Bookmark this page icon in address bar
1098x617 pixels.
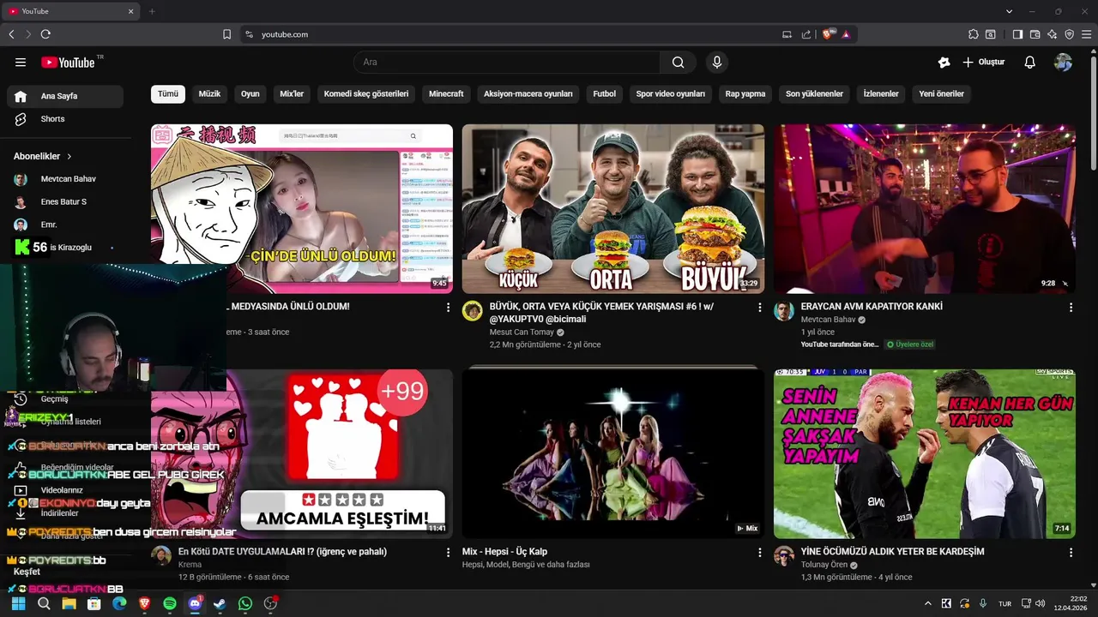click(x=226, y=34)
